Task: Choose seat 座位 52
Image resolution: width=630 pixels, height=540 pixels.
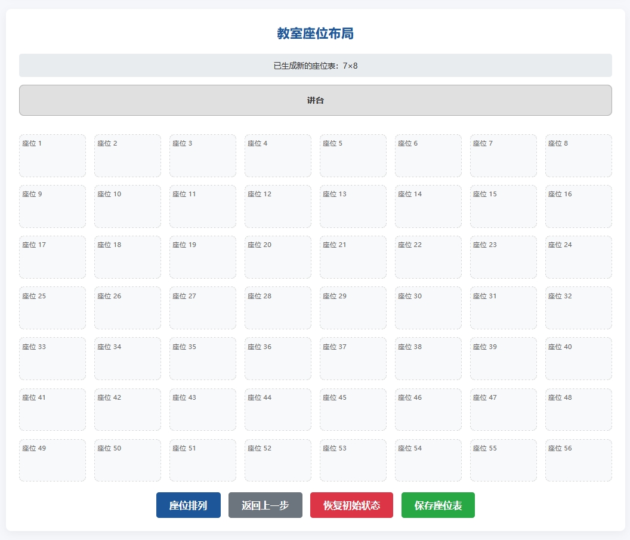Action: pyautogui.click(x=278, y=461)
